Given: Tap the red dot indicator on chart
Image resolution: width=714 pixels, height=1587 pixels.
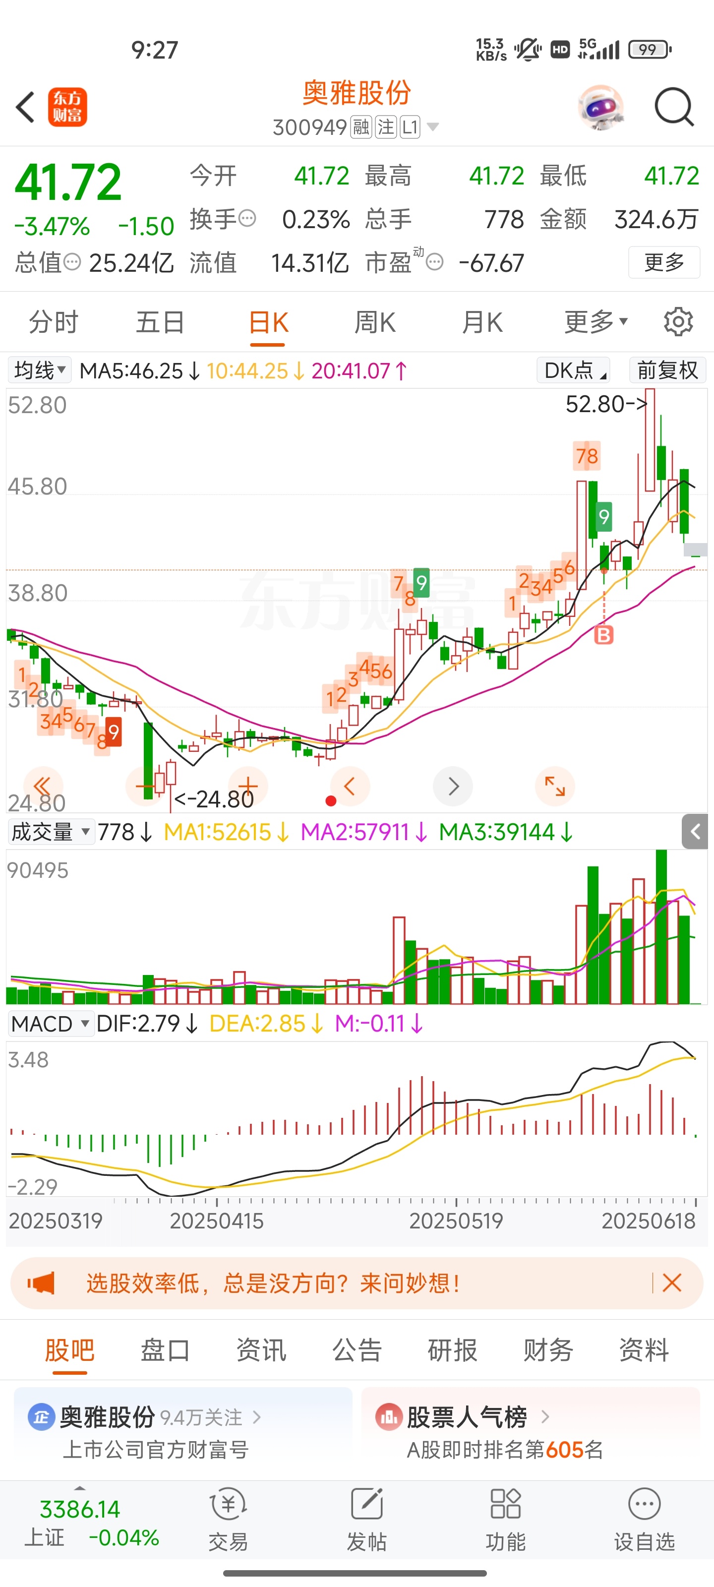Looking at the screenshot, I should click(331, 801).
